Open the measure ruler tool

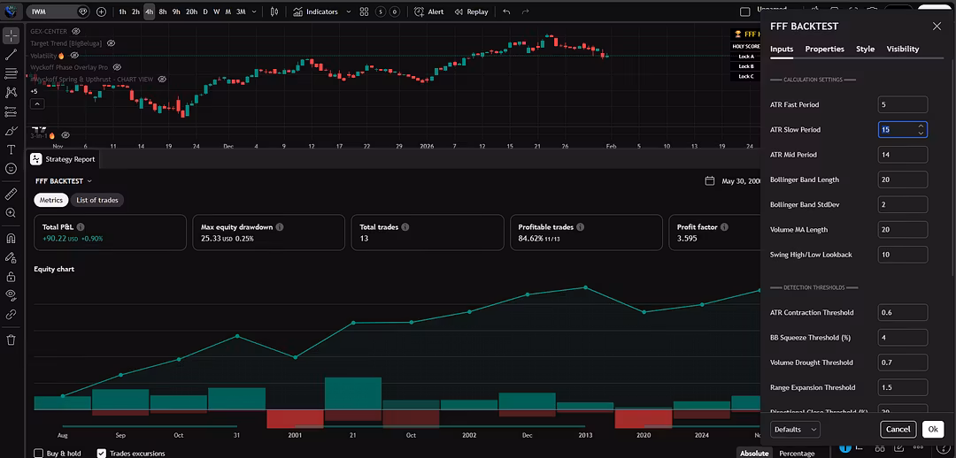pyautogui.click(x=11, y=193)
